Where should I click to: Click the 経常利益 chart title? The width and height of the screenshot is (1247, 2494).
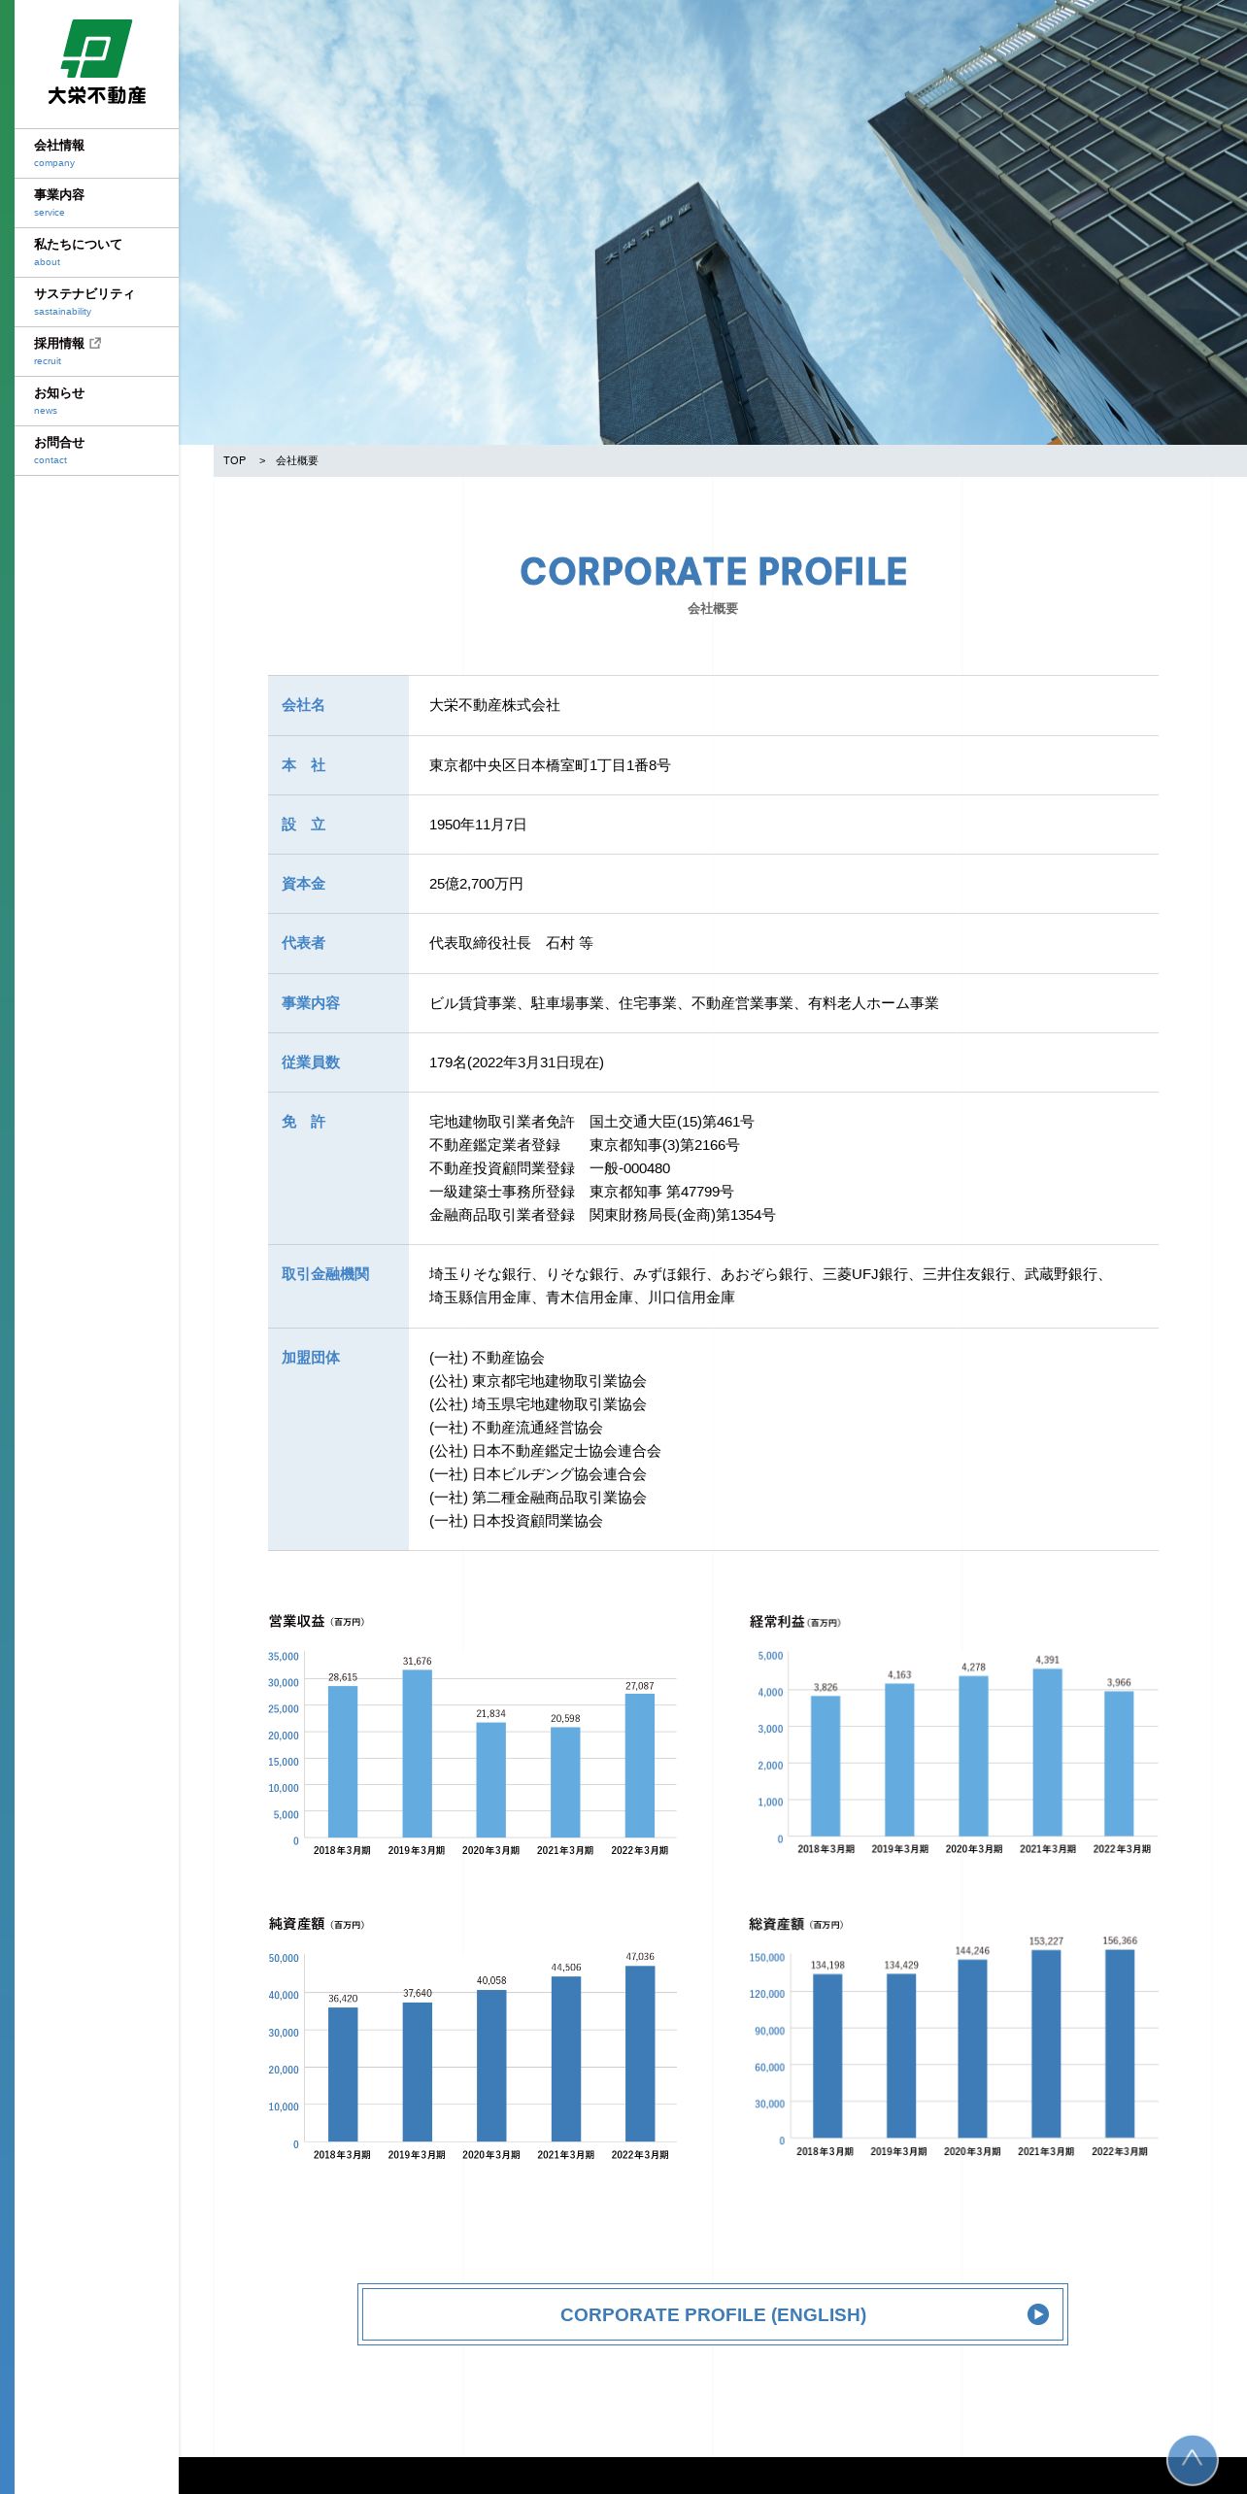[x=795, y=1621]
